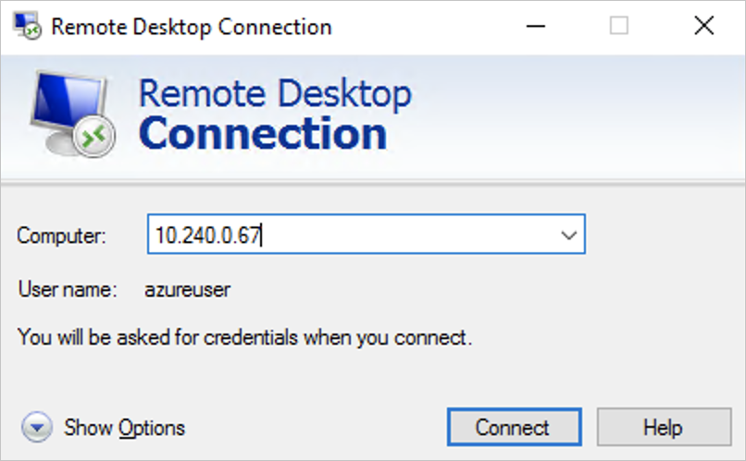Click the bold "Connection" banner word
Screen dimensions: 746x461
tap(263, 134)
